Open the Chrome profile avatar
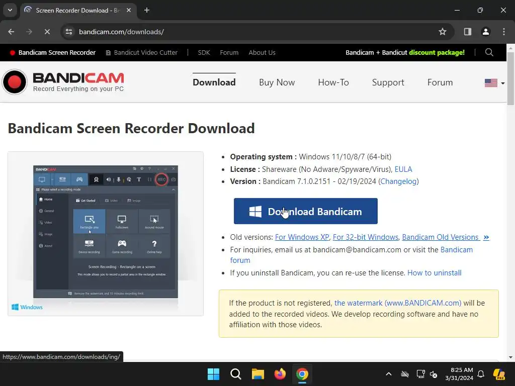 (x=485, y=32)
